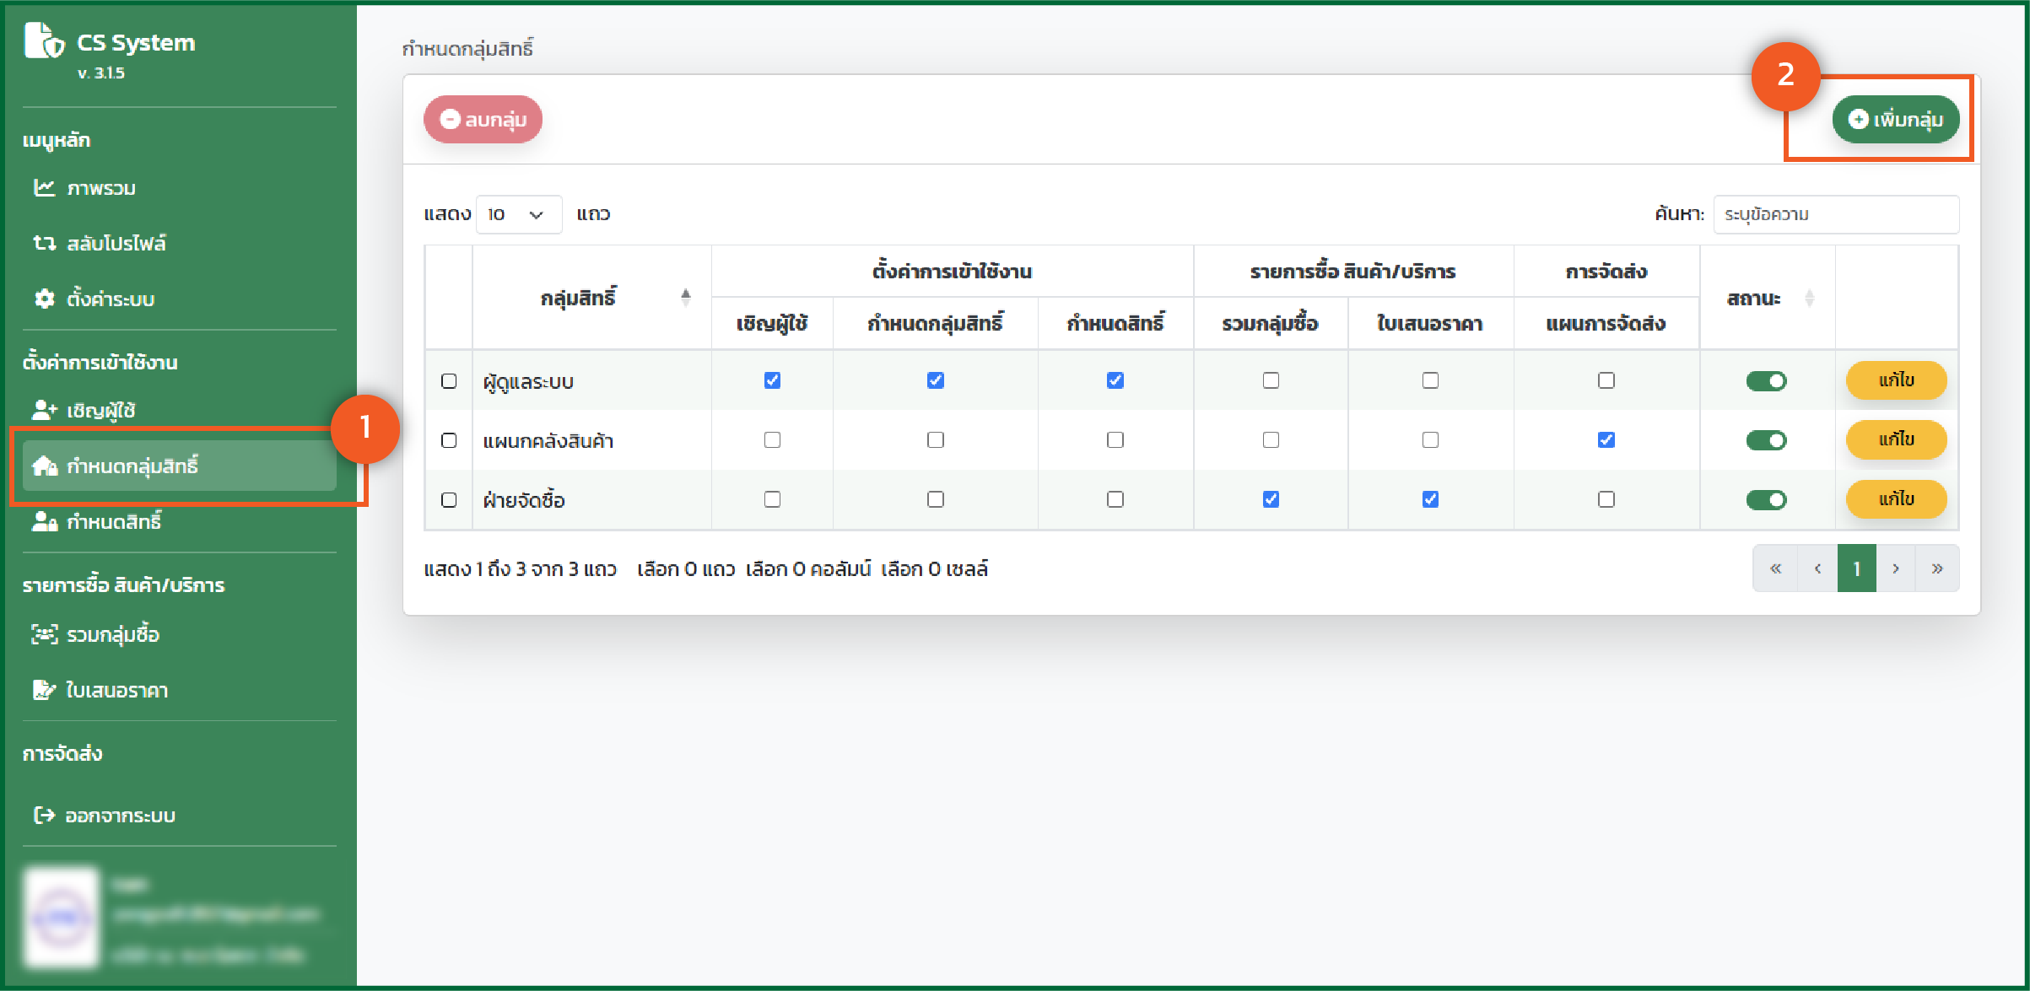Click the เพิ่มกลุ่ม button

(x=1895, y=120)
